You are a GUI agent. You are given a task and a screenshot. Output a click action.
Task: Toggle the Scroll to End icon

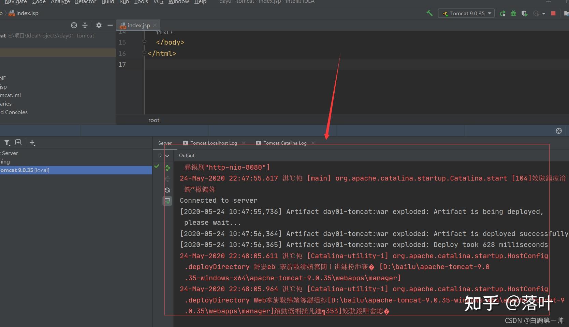[167, 201]
